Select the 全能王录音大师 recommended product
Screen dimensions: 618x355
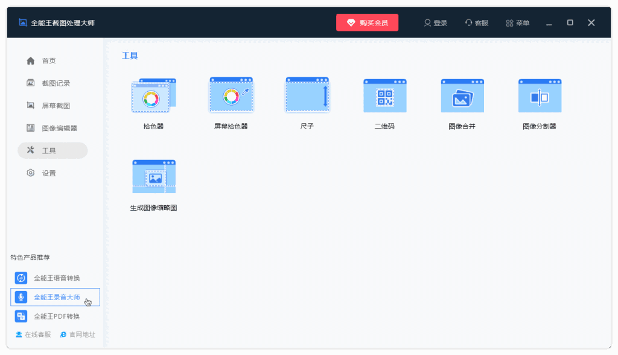click(53, 297)
